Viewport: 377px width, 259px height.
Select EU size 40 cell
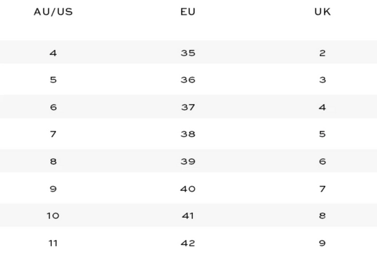click(187, 189)
